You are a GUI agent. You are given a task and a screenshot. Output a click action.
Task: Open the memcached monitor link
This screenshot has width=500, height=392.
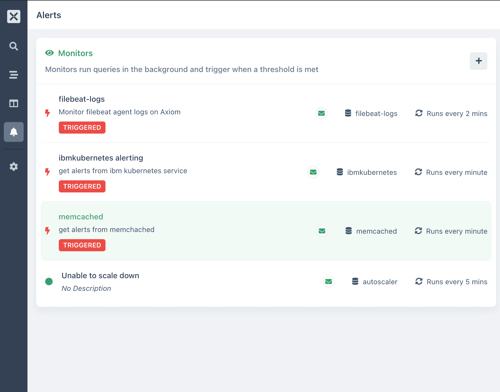point(81,217)
